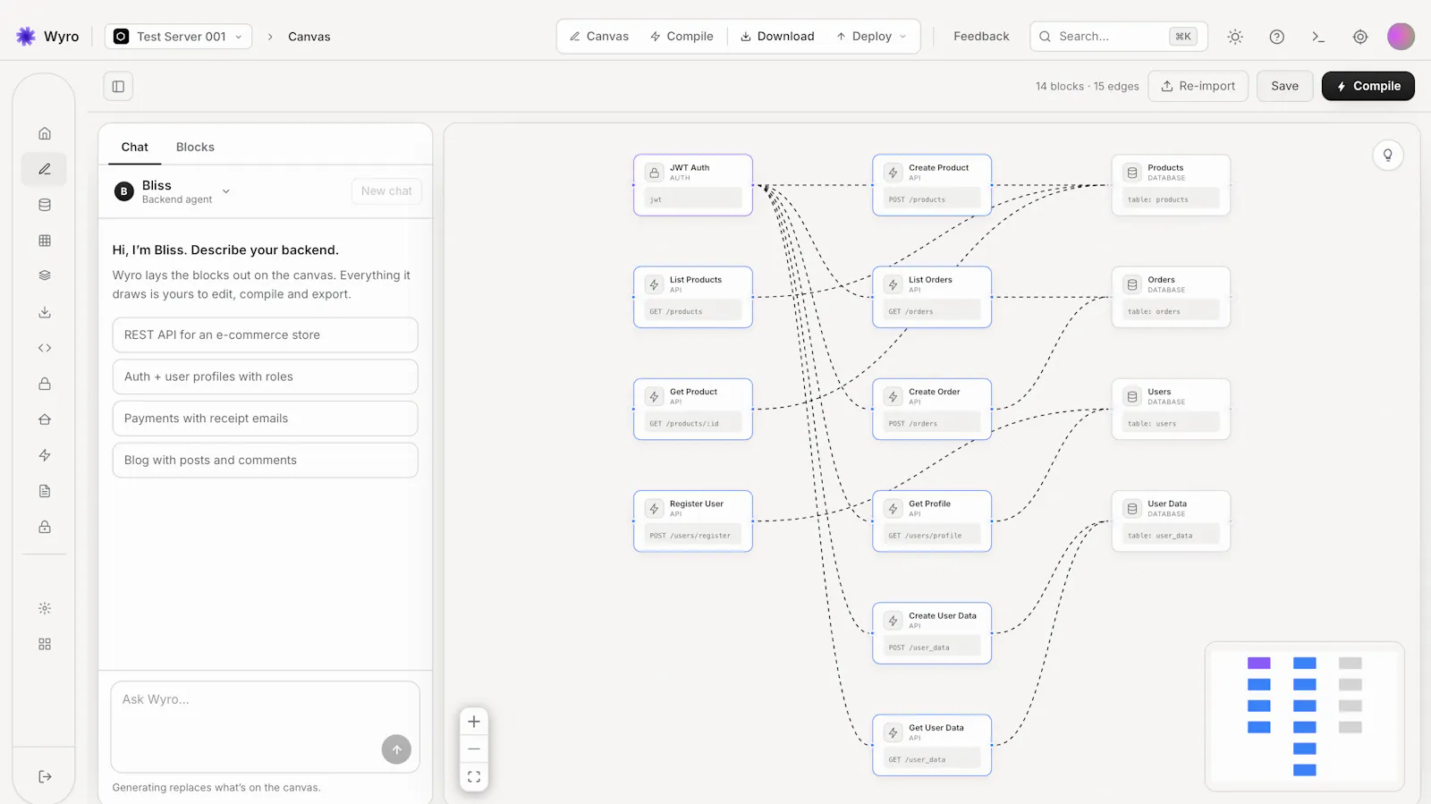The height and width of the screenshot is (804, 1431).
Task: Click the user avatar
Action: (x=1401, y=37)
